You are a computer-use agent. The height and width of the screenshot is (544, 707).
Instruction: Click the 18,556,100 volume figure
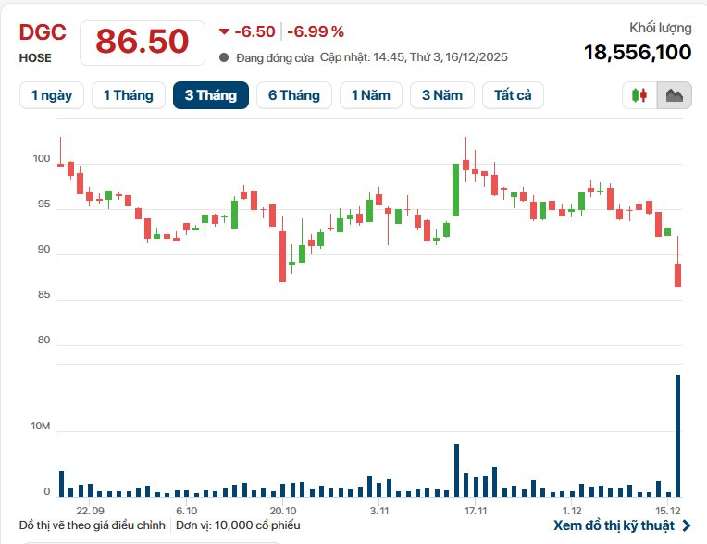pyautogui.click(x=638, y=53)
